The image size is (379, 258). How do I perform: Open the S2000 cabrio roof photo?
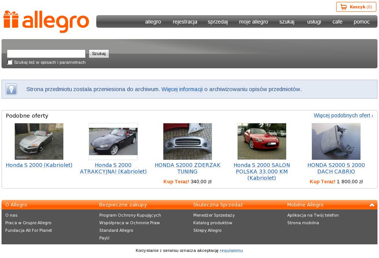coord(336,142)
